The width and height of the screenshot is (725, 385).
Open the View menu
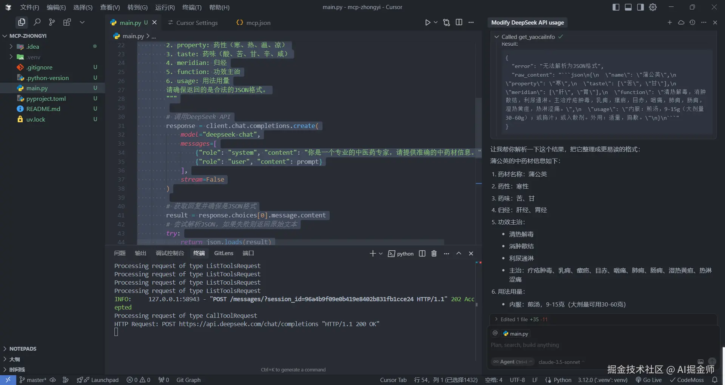(x=110, y=7)
